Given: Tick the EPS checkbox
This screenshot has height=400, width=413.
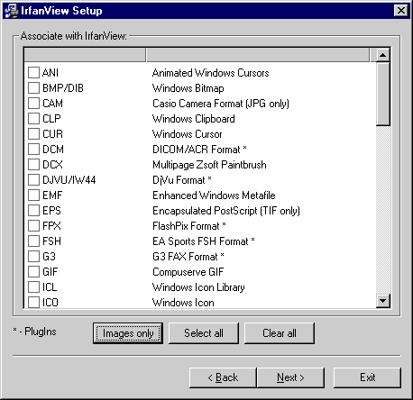Looking at the screenshot, I should (33, 211).
